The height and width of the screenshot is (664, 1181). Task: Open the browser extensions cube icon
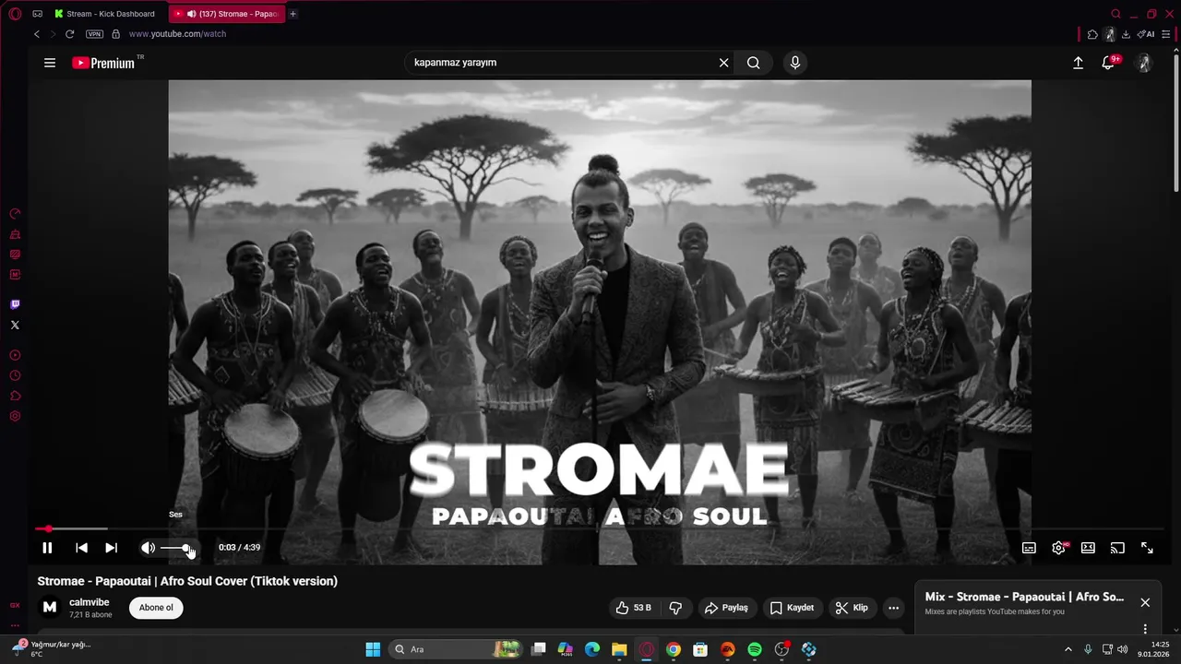point(1092,34)
